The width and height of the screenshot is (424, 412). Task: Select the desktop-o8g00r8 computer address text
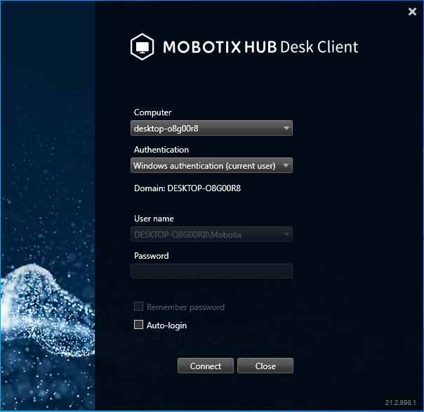(x=166, y=129)
